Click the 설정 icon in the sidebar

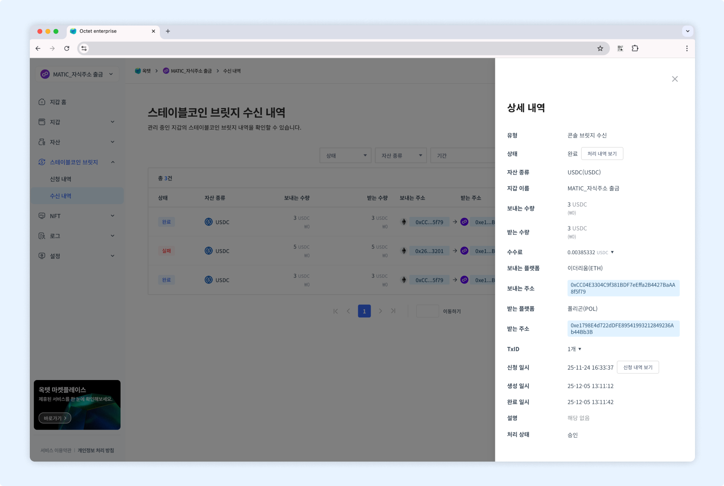(x=42, y=256)
